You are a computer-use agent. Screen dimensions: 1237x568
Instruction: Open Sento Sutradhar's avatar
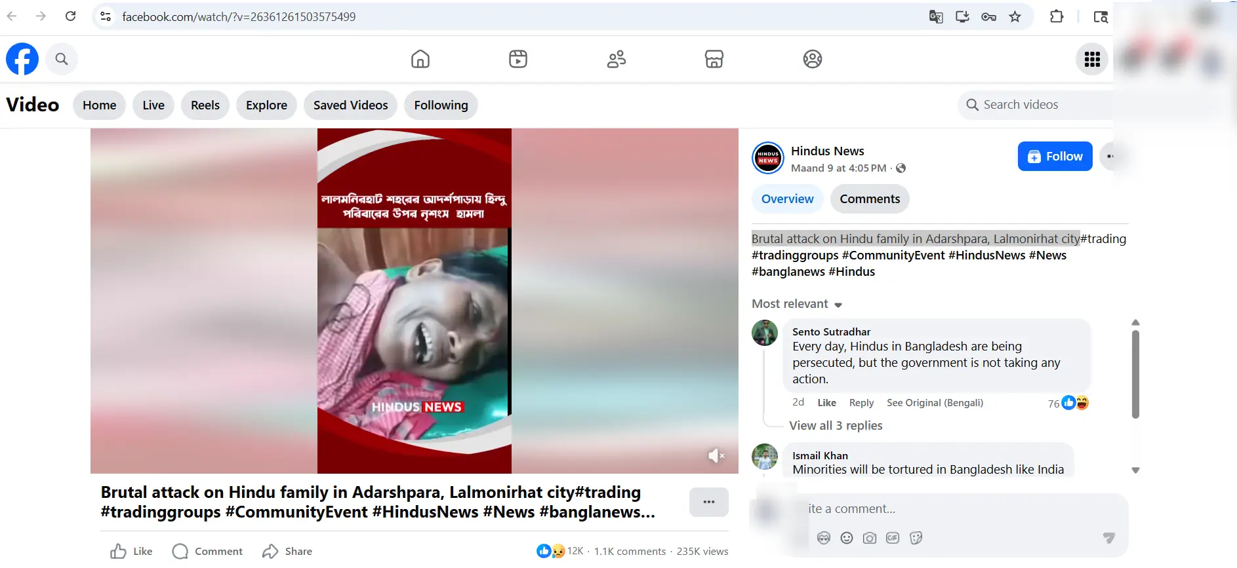pyautogui.click(x=765, y=333)
